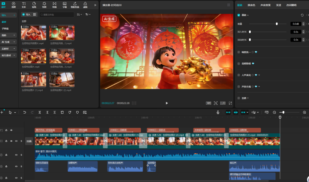This screenshot has height=182, width=309.
Task: Open the 转场 transitions panel
Action: click(x=54, y=5)
